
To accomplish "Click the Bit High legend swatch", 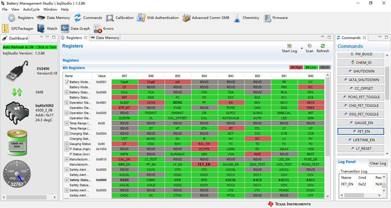I will pyautogui.click(x=296, y=68).
